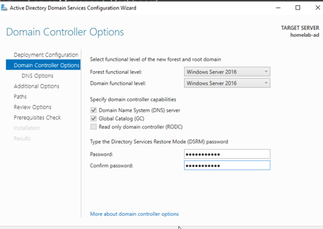This screenshot has height=229, width=323.
Task: Click the Domain Controller Options page heading
Action: click(x=65, y=32)
